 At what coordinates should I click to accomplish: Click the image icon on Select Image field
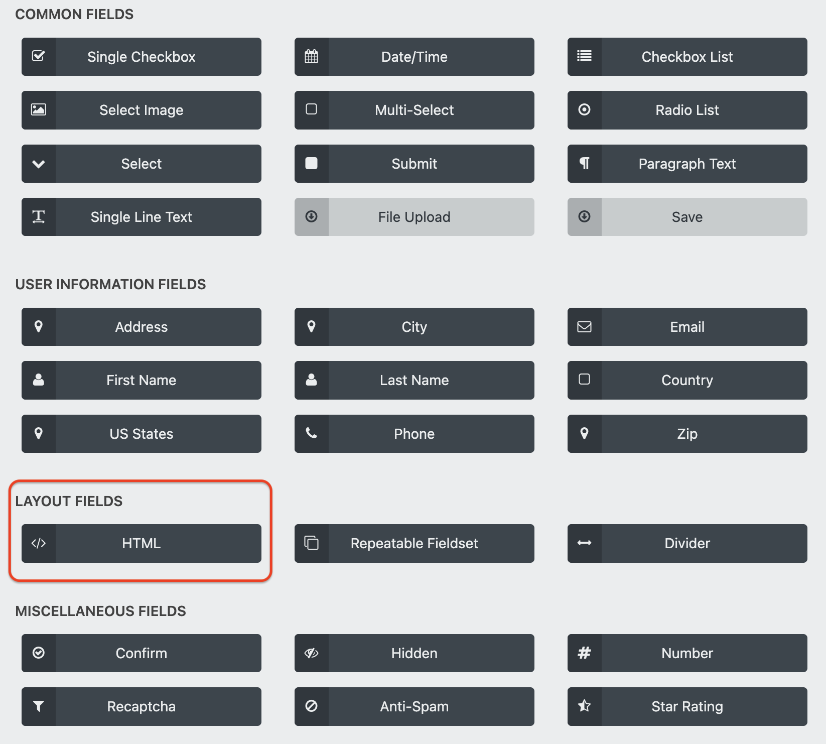[x=39, y=110]
